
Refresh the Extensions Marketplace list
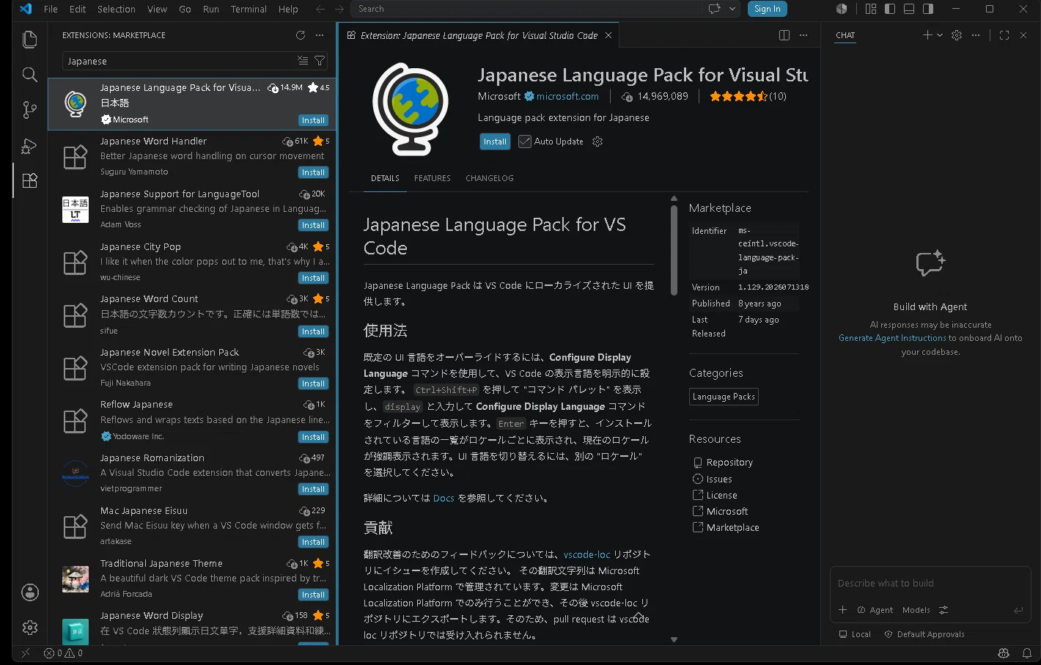[300, 35]
